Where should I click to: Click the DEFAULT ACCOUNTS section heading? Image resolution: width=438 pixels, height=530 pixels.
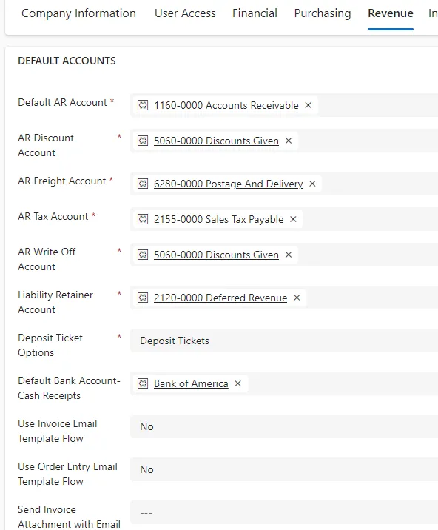(x=67, y=61)
